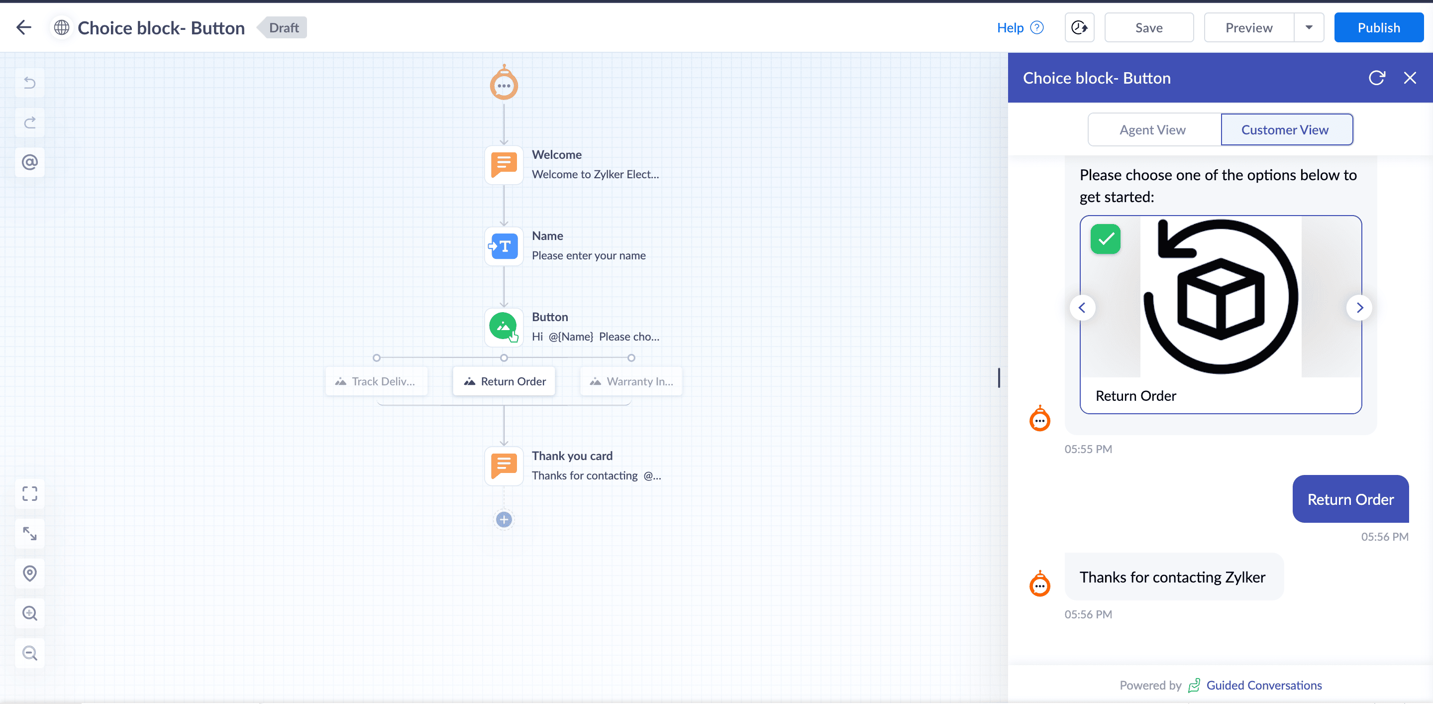Image resolution: width=1433 pixels, height=704 pixels.
Task: Click the 05:55 PM timestamp
Action: point(1088,449)
